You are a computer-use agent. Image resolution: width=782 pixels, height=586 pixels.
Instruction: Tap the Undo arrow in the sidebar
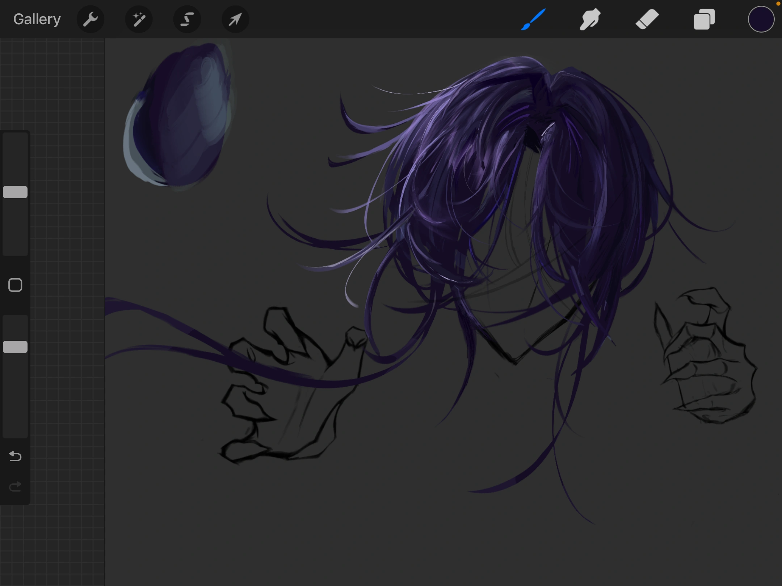tap(15, 457)
